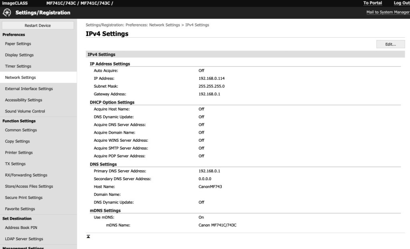Select Paper Settings in the sidebar
Image resolution: width=410 pixels, height=249 pixels.
[18, 44]
